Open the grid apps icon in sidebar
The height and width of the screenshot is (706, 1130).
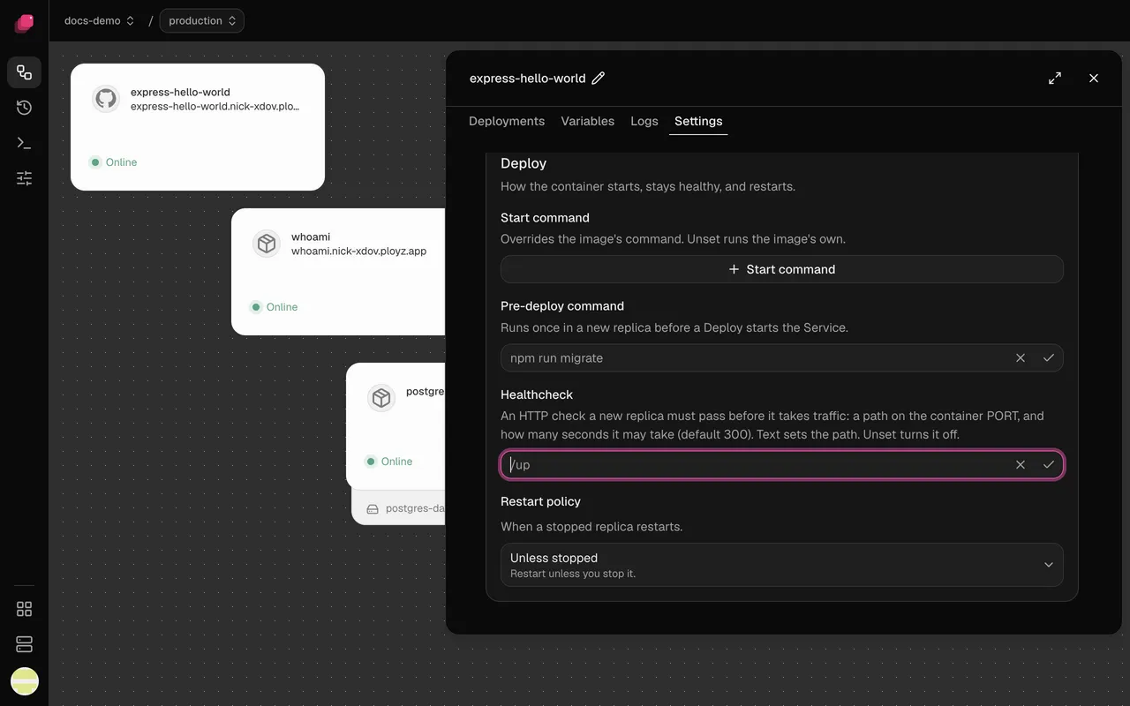pyautogui.click(x=24, y=609)
